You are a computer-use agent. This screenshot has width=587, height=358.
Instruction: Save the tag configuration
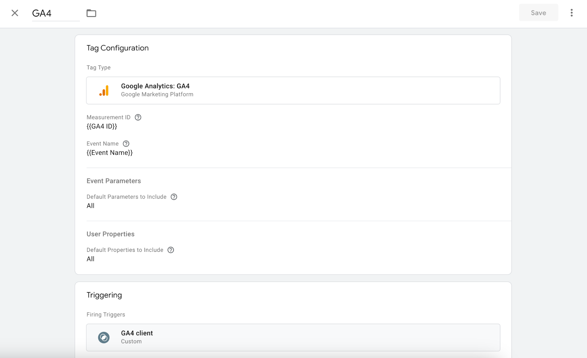(538, 13)
